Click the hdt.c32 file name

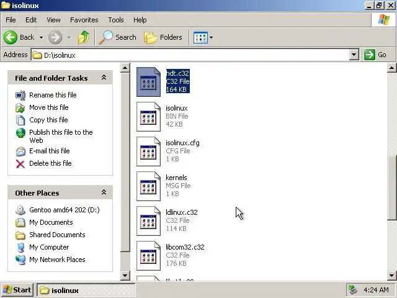[x=177, y=73]
